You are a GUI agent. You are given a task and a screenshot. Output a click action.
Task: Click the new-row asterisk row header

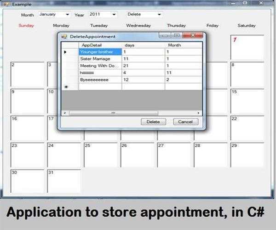point(70,87)
